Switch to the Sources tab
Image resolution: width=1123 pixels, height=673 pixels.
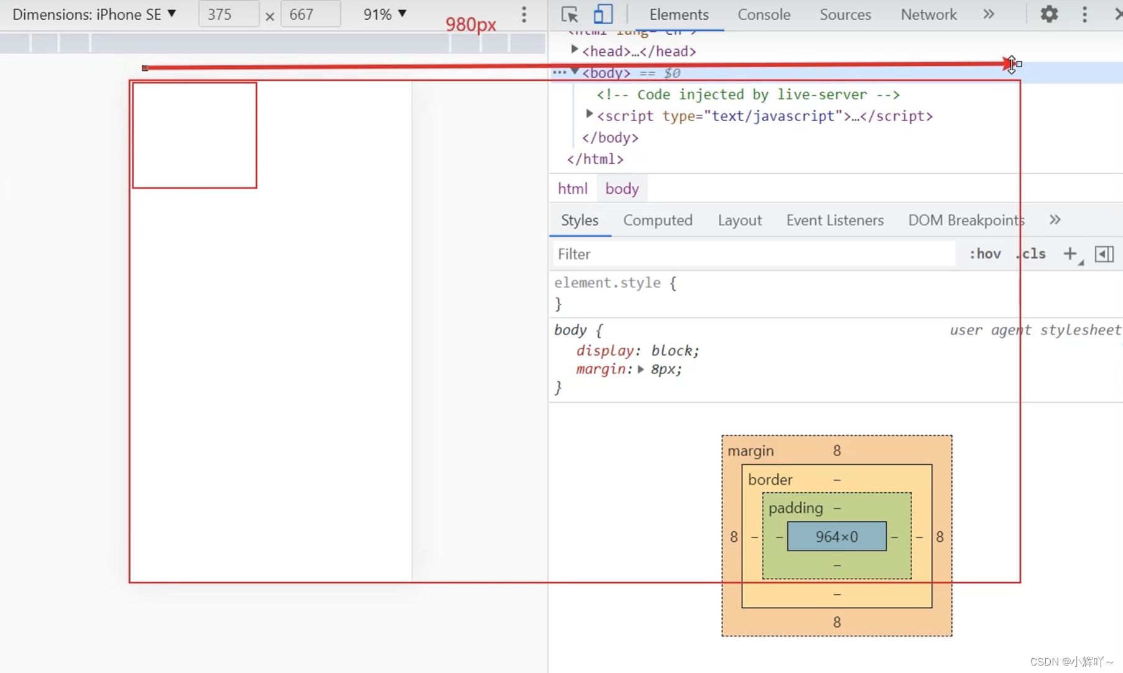[x=844, y=14]
